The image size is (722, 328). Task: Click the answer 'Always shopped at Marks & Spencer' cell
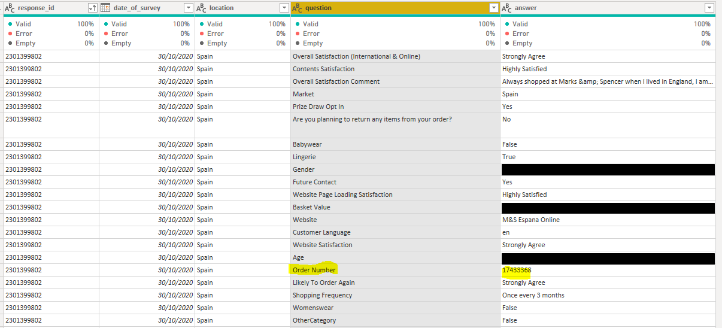608,81
